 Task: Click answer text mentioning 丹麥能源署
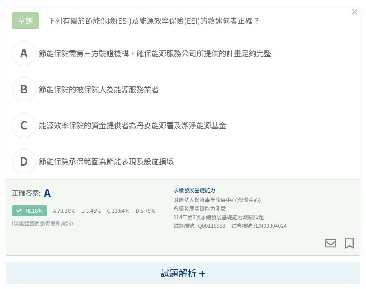point(132,126)
